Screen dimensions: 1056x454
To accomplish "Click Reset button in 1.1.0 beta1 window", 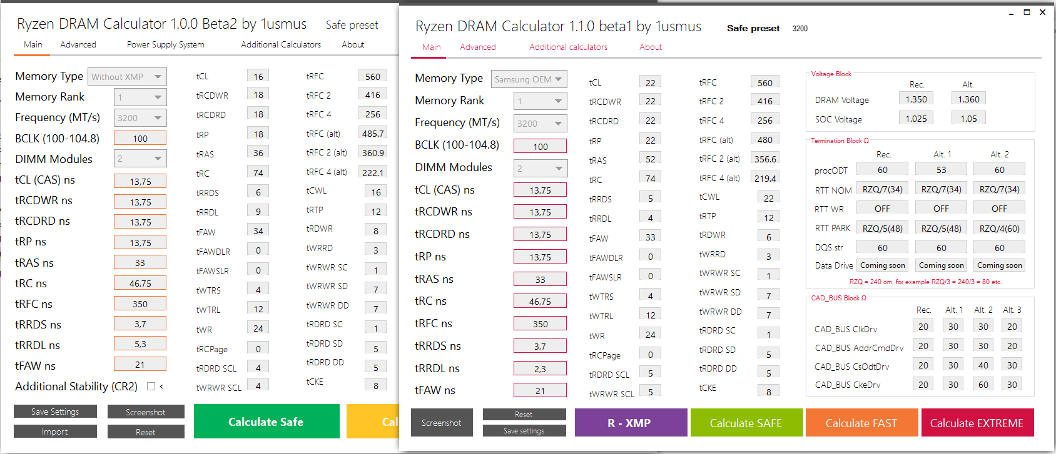I will click(x=524, y=415).
